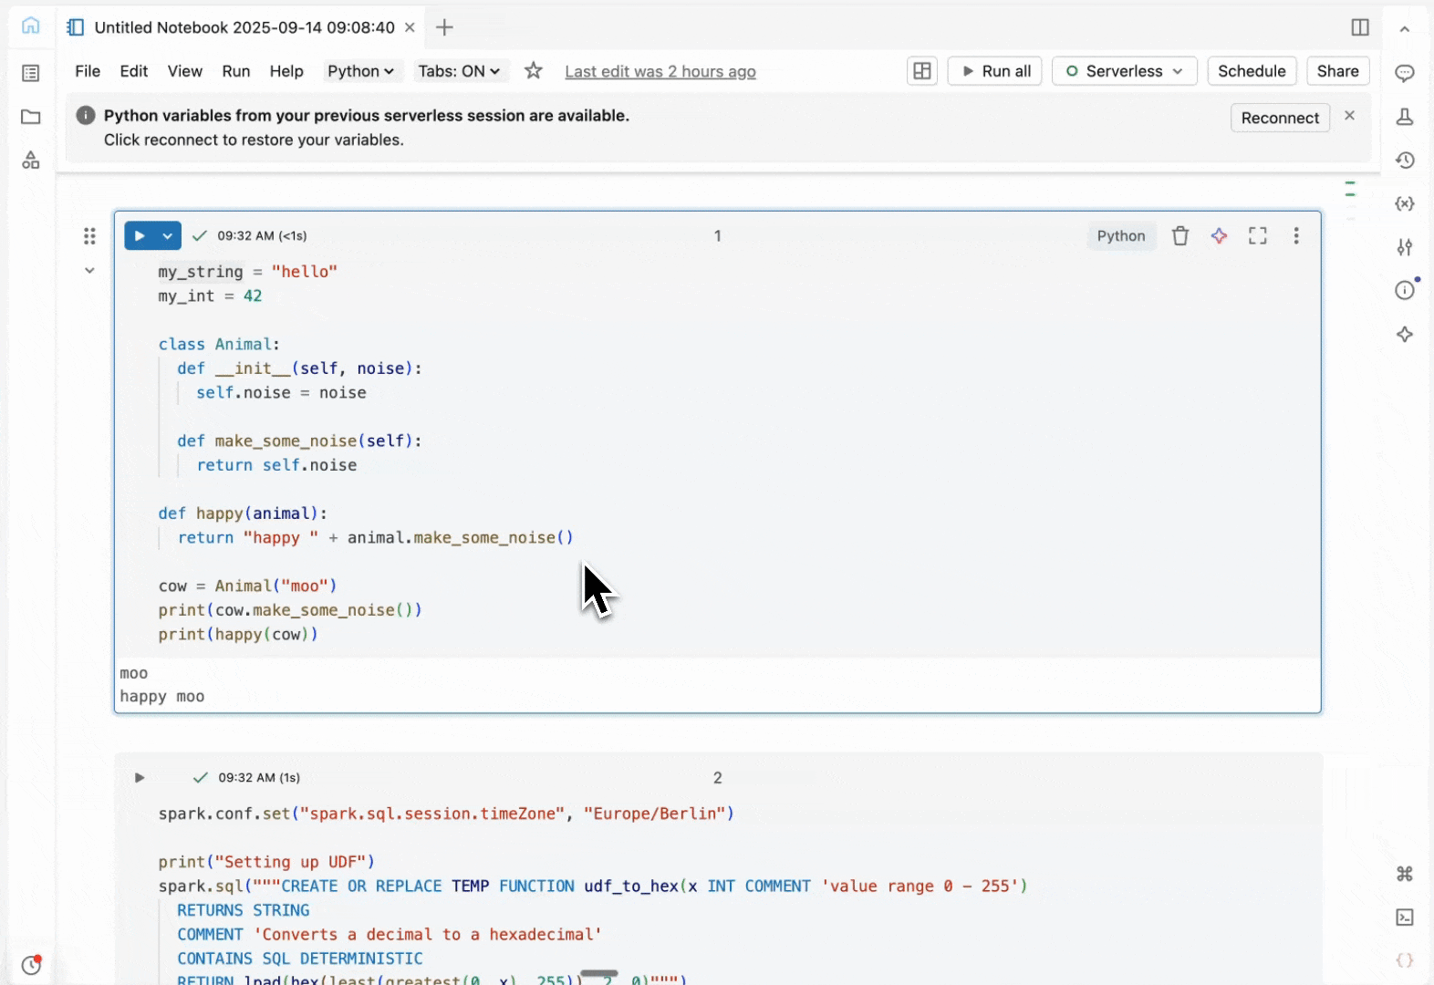Click the delete cell trash icon
Image resolution: width=1434 pixels, height=985 pixels.
pyautogui.click(x=1180, y=236)
